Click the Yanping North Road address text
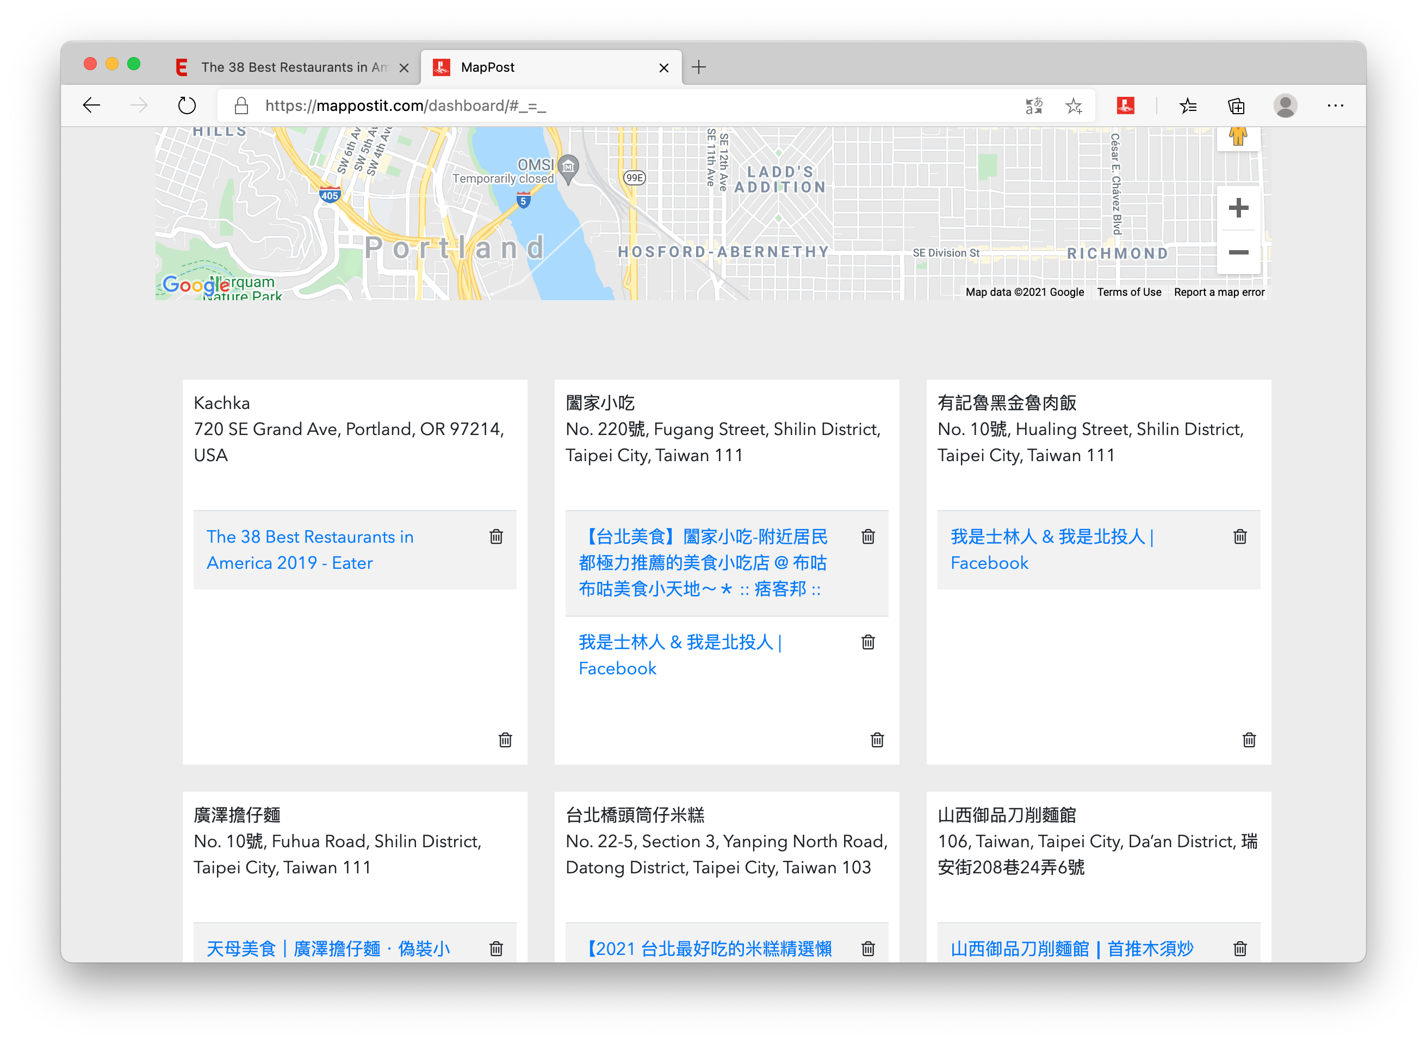This screenshot has height=1043, width=1427. 727,854
